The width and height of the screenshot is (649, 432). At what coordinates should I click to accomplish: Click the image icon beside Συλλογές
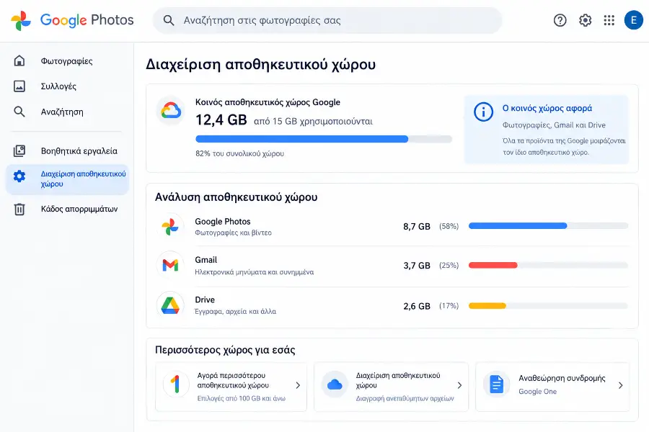(x=19, y=86)
